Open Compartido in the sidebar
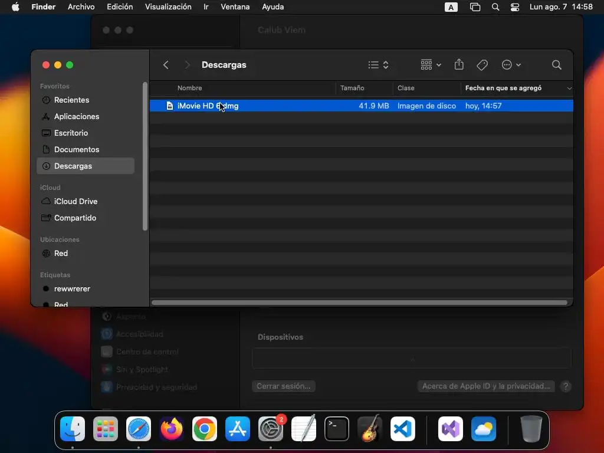604x453 pixels. pos(86,218)
